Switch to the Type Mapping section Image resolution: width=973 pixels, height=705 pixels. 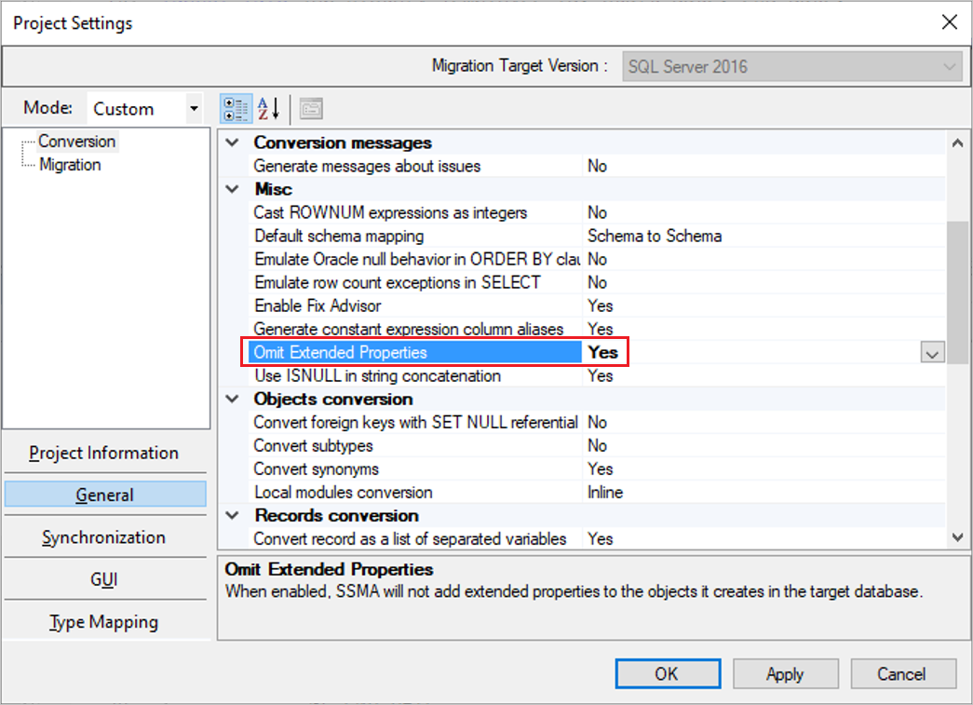pyautogui.click(x=104, y=622)
